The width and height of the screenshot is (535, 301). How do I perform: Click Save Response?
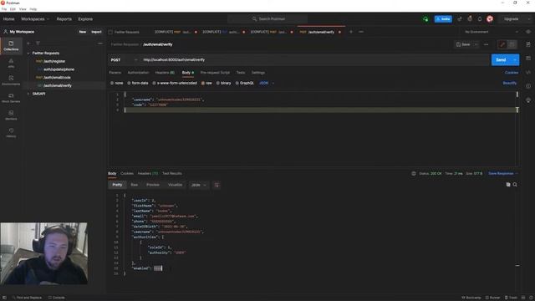[501, 173]
